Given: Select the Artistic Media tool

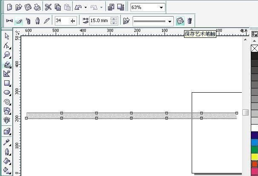Looking at the screenshot, I should 7,64.
